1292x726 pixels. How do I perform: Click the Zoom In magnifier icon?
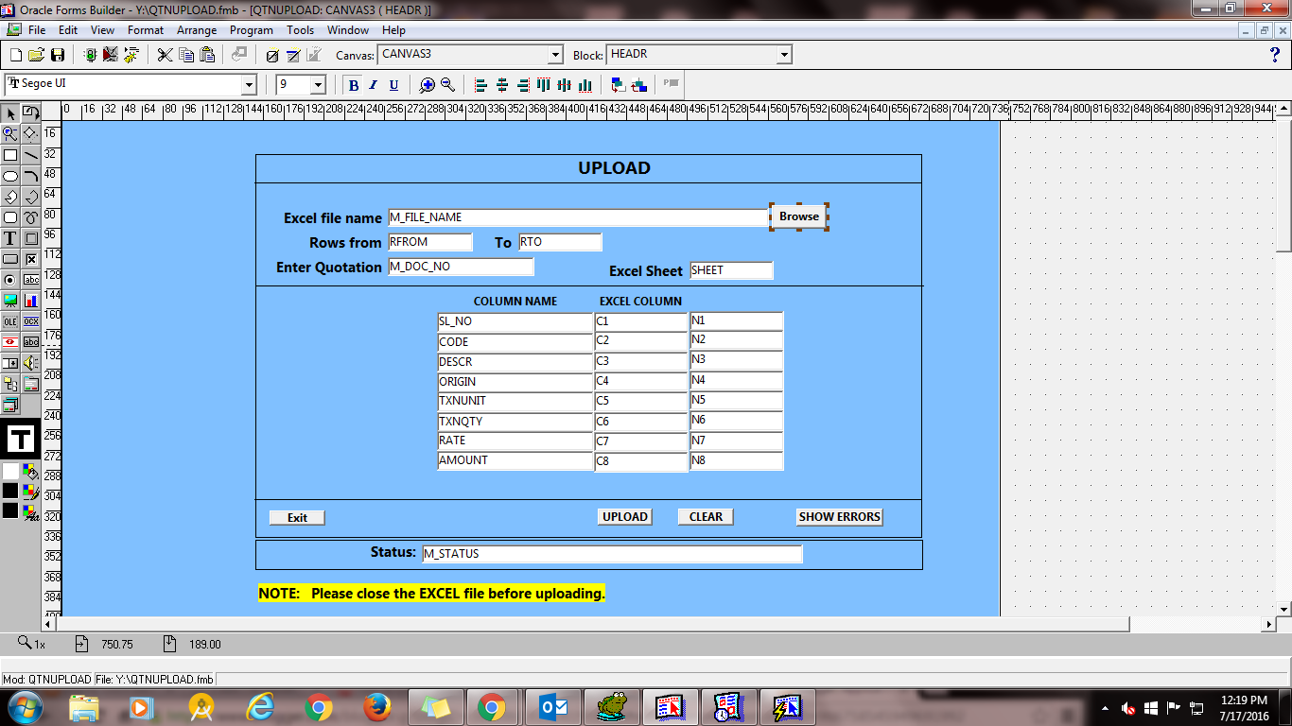coord(427,85)
